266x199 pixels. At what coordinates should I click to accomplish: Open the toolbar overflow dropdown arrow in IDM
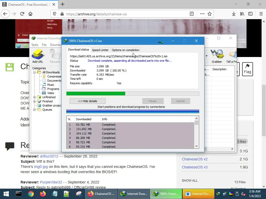click(207, 56)
